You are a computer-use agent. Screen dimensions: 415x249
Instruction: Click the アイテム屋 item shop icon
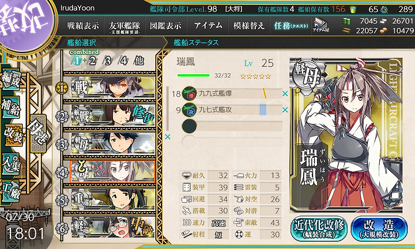321,25
